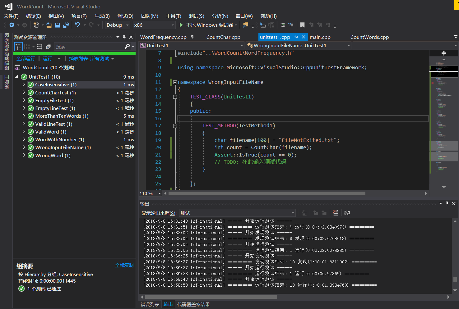Open the output source dropdown showing 测试
Viewport: 459px width, 309px height.
[x=237, y=213]
